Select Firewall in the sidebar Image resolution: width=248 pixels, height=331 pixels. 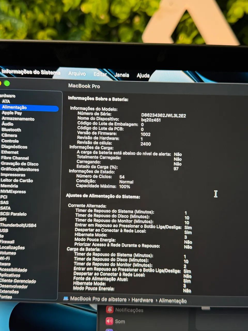(x=7, y=242)
